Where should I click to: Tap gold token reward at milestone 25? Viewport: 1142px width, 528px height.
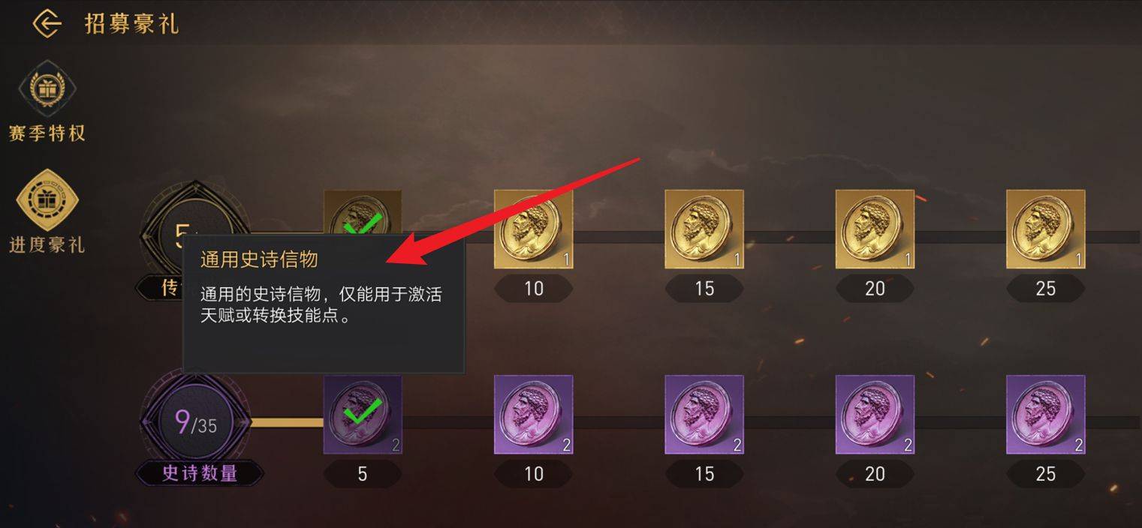[x=1046, y=229]
